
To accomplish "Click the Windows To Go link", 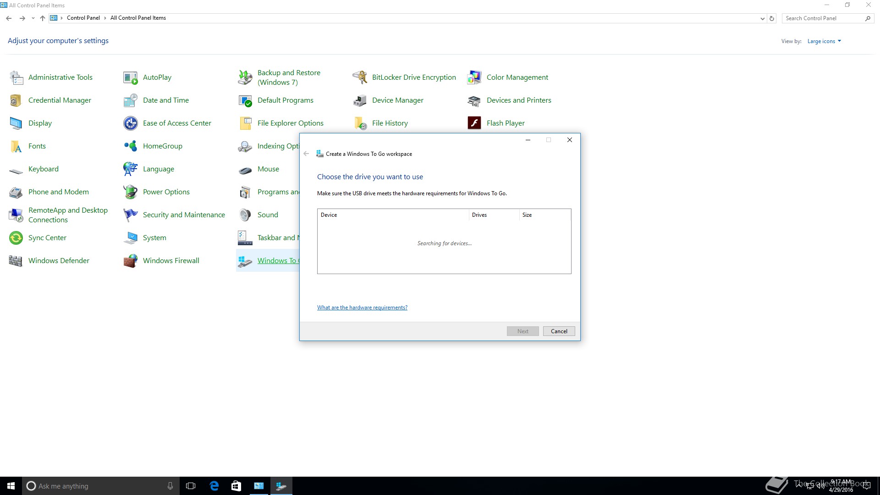I will click(278, 261).
